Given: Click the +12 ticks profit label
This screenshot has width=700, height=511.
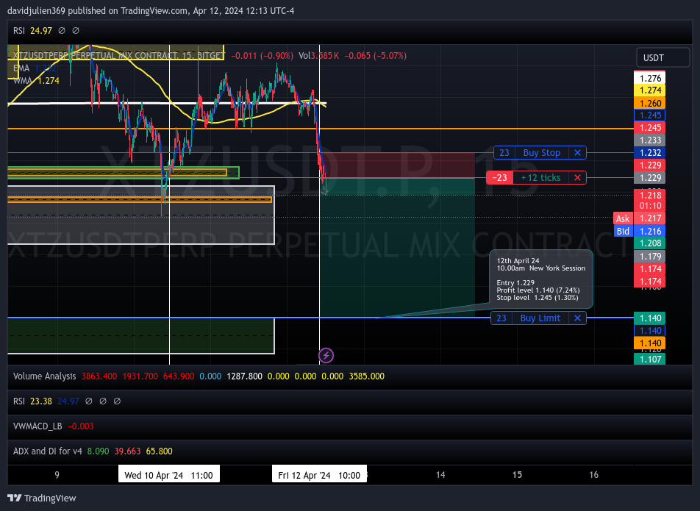Looking at the screenshot, I should coord(540,178).
